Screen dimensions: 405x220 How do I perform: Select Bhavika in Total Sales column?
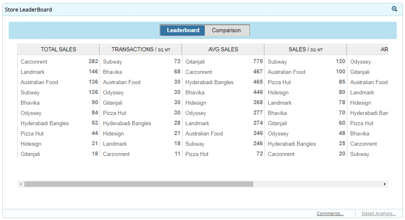(30, 103)
